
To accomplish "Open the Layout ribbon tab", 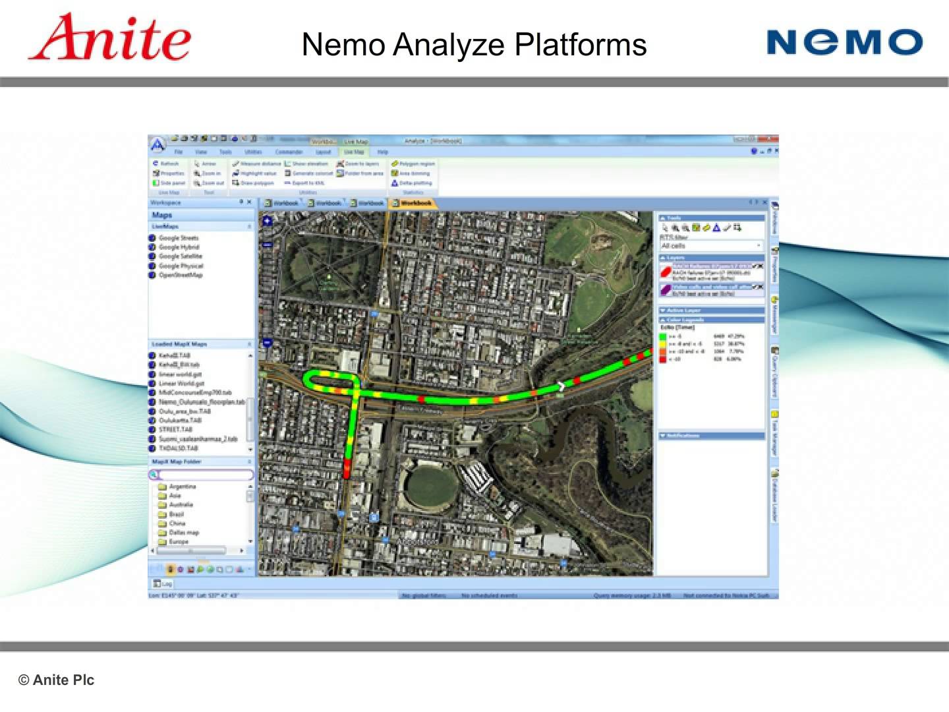I will click(x=323, y=152).
